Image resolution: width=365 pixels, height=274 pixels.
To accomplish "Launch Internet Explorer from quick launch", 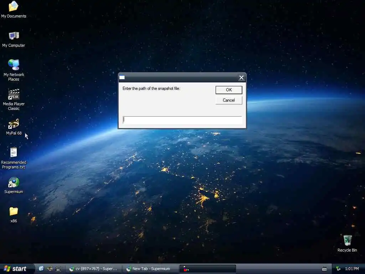I will (41, 269).
